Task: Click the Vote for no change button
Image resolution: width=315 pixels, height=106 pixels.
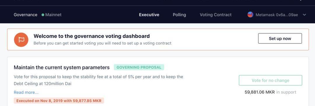Action: click(x=270, y=81)
